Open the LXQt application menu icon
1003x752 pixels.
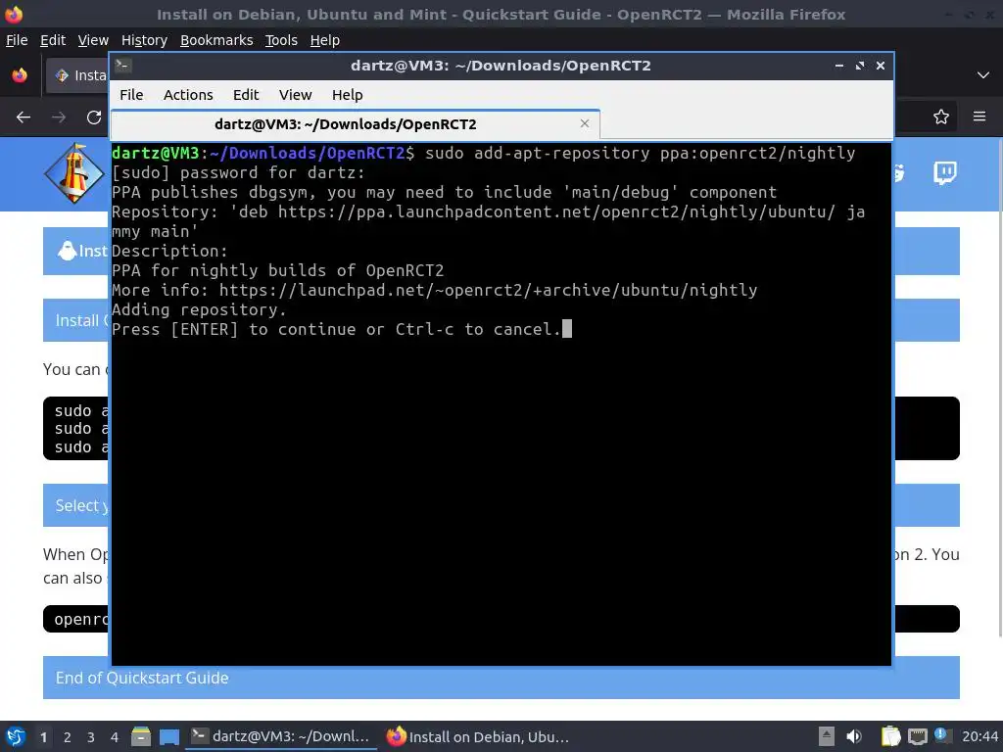pyautogui.click(x=15, y=736)
